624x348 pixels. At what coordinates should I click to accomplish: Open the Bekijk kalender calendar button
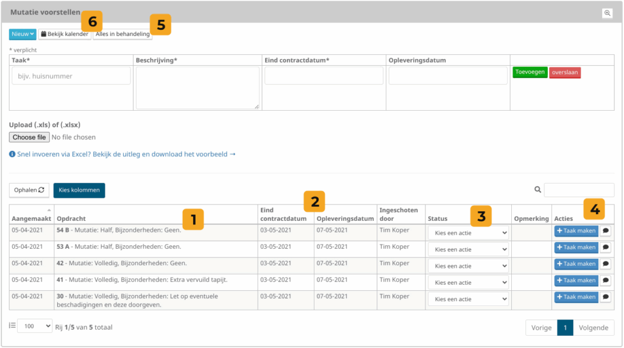65,34
